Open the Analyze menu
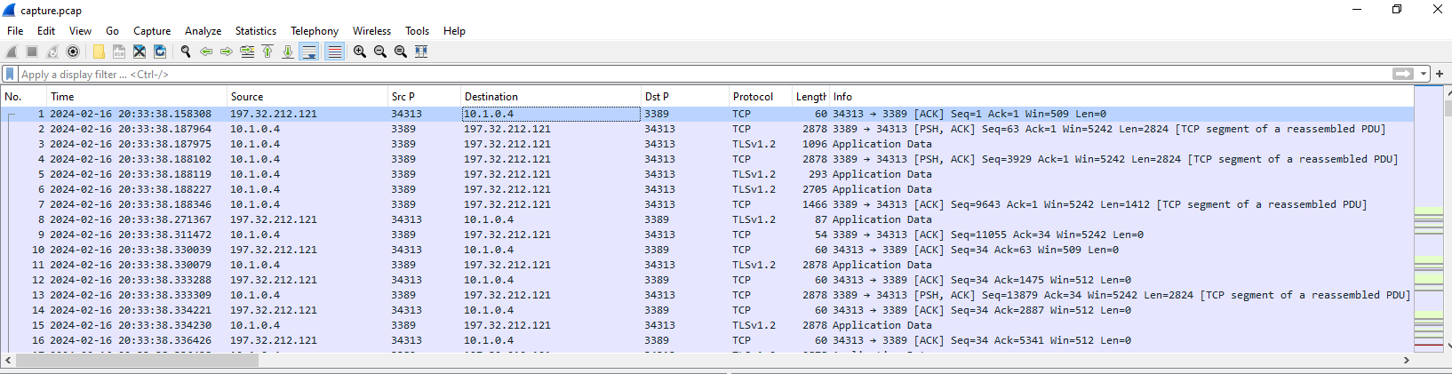Screen dimensions: 1452x374 click(203, 30)
